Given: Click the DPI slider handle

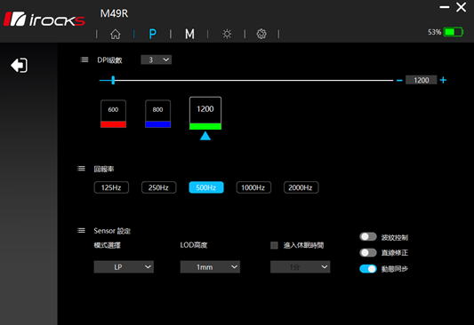Looking at the screenshot, I should (x=113, y=80).
